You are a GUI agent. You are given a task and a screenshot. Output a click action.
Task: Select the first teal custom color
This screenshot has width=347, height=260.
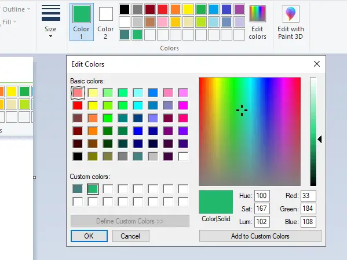click(78, 189)
